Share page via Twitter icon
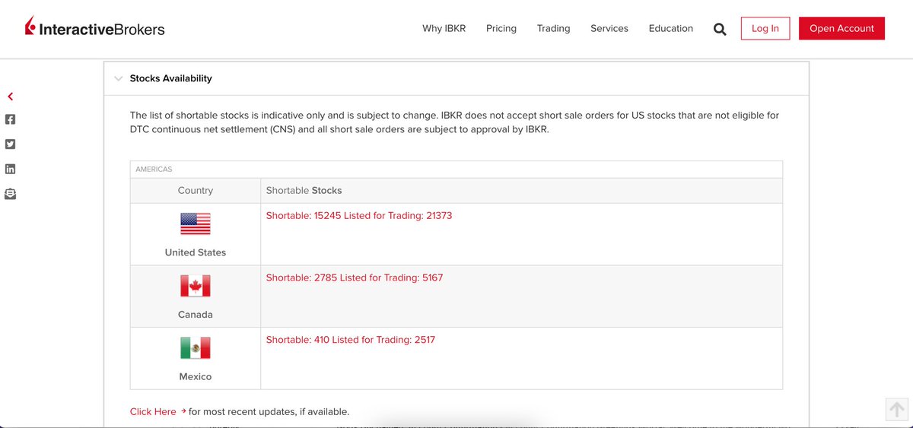The height and width of the screenshot is (428, 913). [11, 144]
